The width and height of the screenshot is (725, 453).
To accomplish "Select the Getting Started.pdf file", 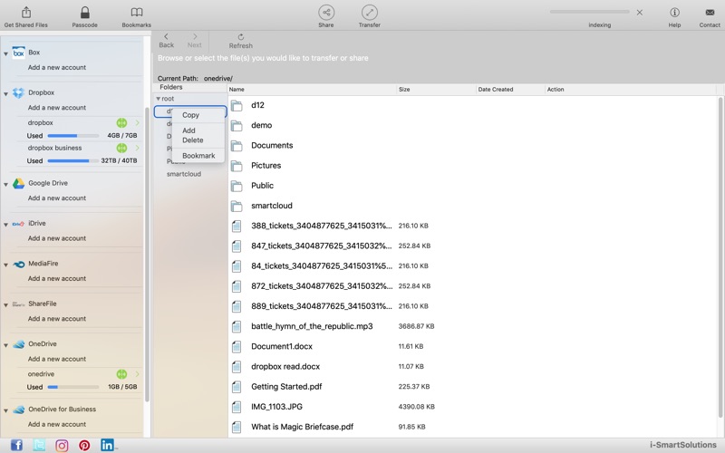I will coord(285,387).
